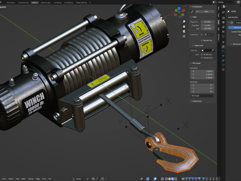Click the pan hand icon in viewport
This screenshot has height=181, width=241.
tap(184, 26)
